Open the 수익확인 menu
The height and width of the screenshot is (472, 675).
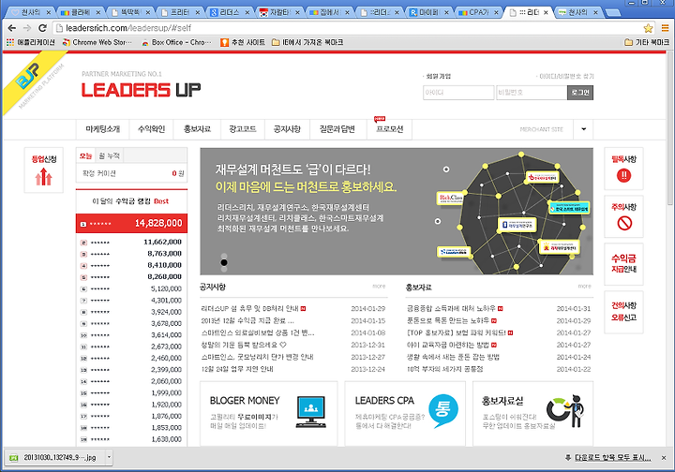(151, 129)
